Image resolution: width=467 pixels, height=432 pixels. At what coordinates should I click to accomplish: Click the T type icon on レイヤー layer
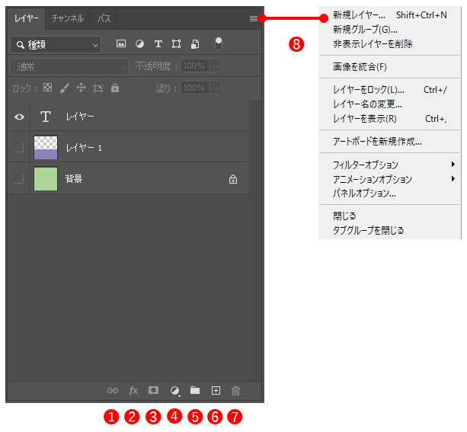click(46, 117)
